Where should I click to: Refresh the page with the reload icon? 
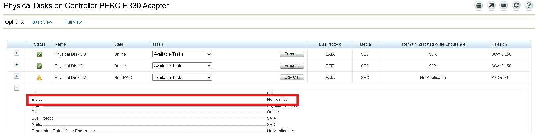(x=516, y=5)
